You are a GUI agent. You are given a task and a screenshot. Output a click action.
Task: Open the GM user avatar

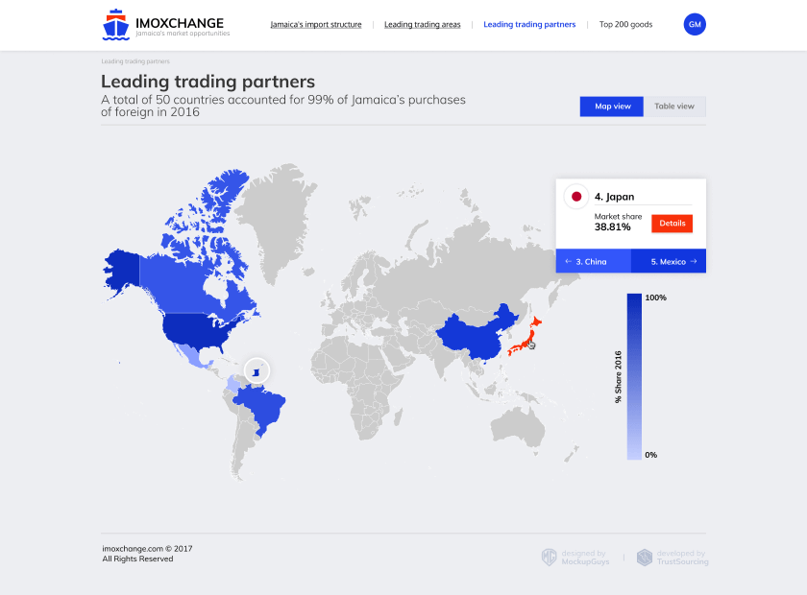695,24
